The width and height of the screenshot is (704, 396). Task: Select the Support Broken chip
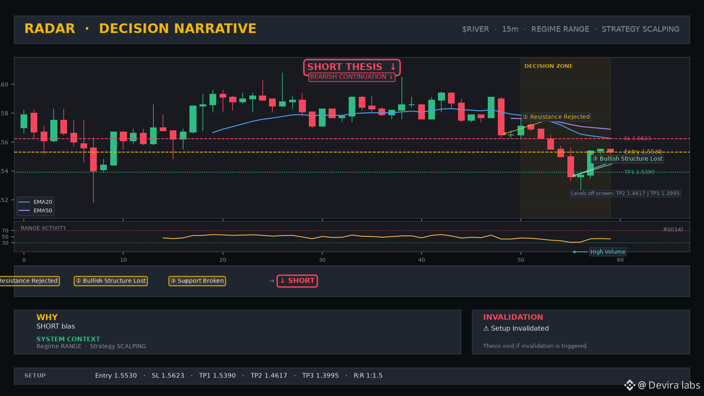click(197, 281)
